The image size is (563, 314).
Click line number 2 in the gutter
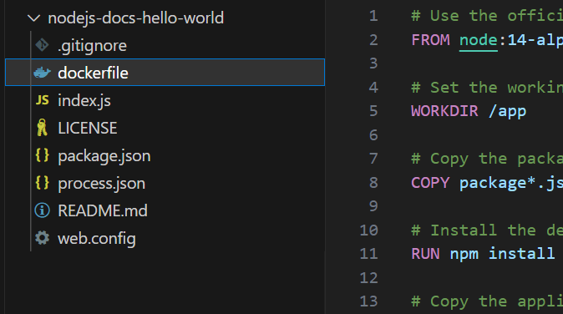[373, 40]
